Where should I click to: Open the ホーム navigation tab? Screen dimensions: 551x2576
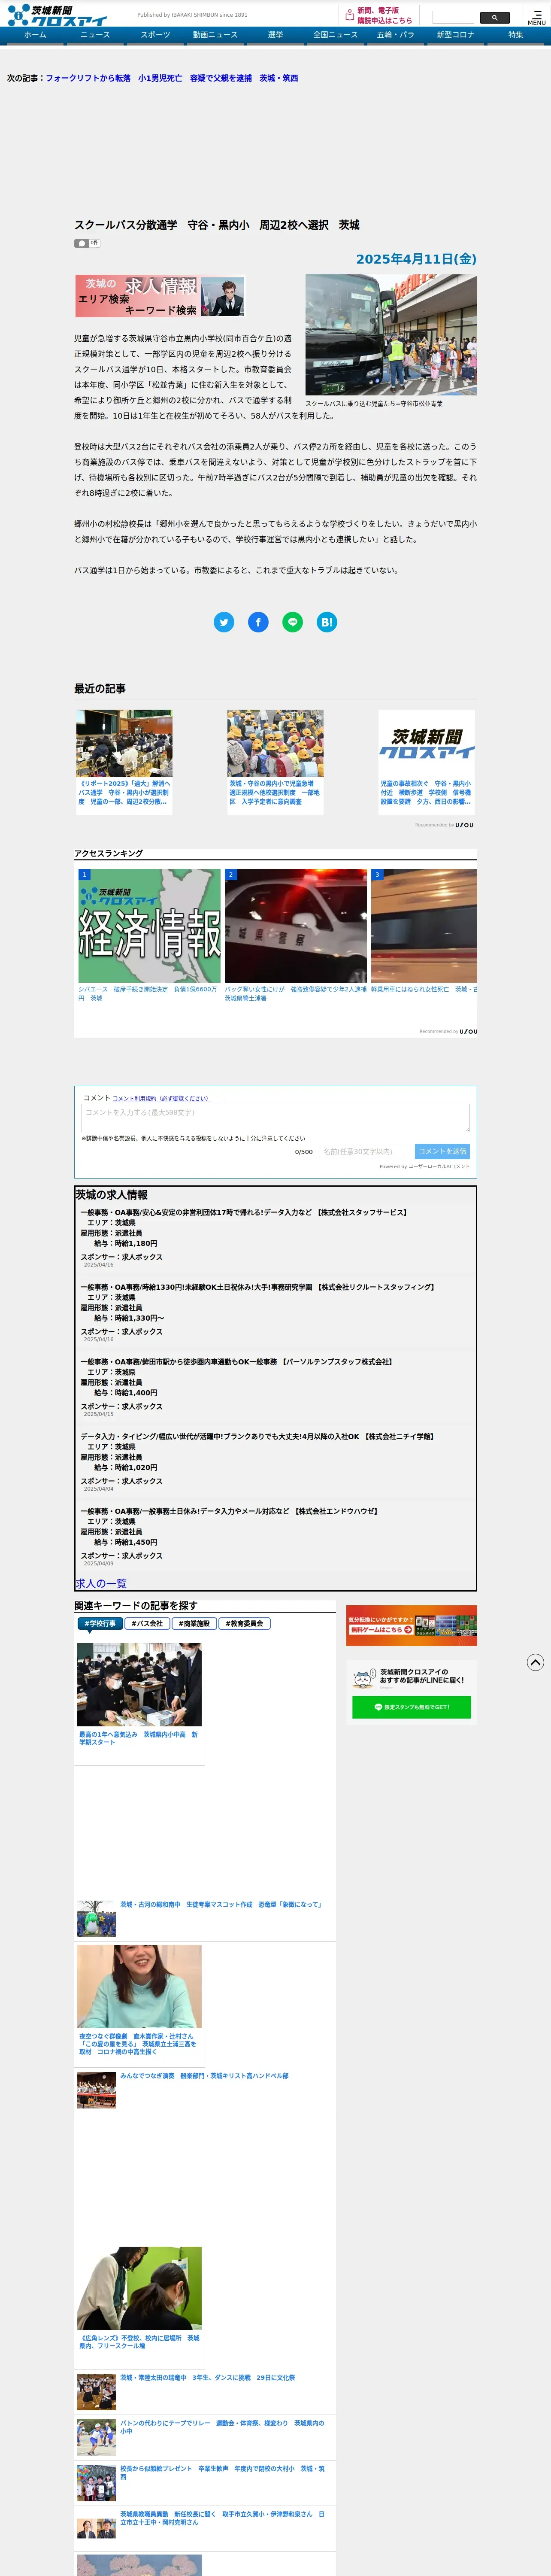pos(35,35)
